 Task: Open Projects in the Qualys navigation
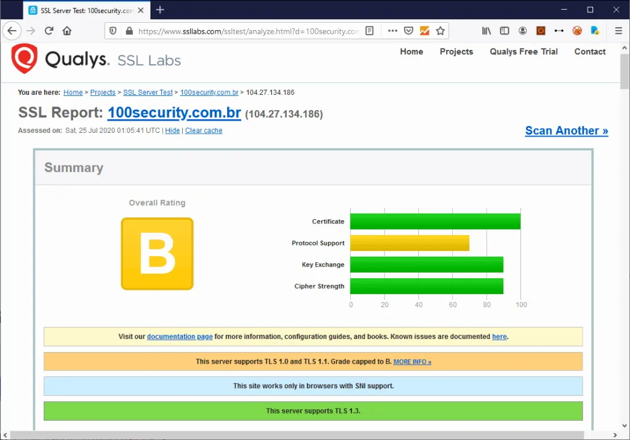tap(456, 52)
